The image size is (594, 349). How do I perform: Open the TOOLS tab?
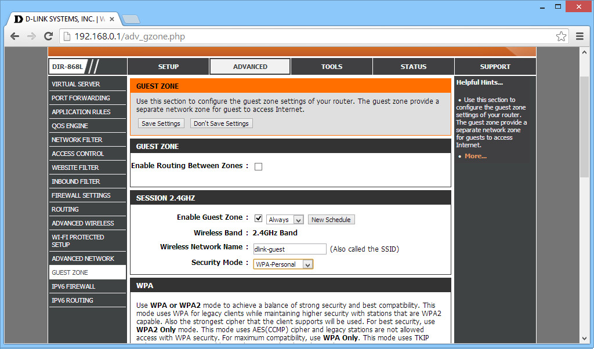[x=332, y=67]
